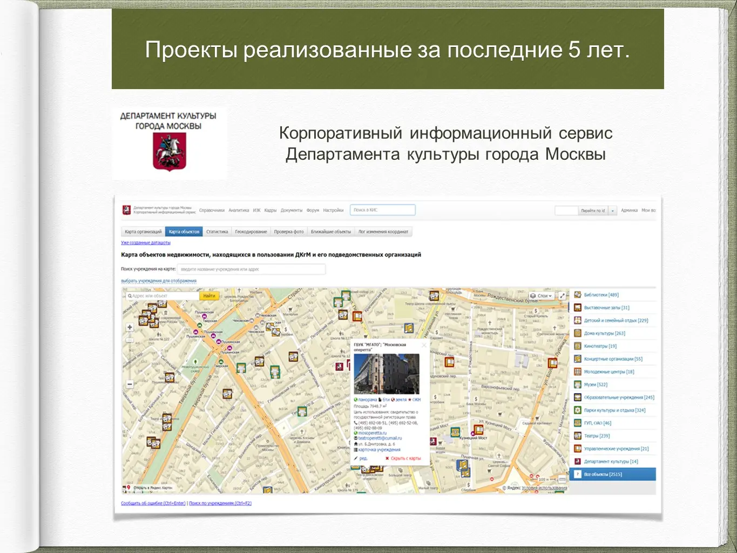The height and width of the screenshot is (553, 737).
Task: Click выбрать учреждения для отображения link
Action: [159, 281]
